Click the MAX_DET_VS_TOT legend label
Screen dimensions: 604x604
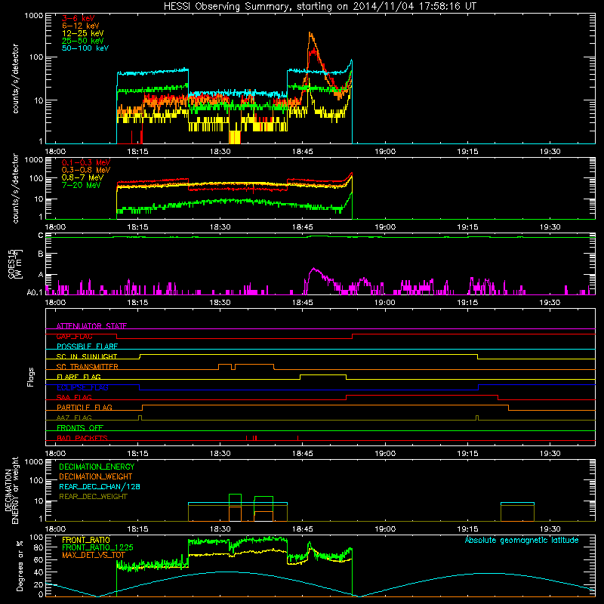94,555
